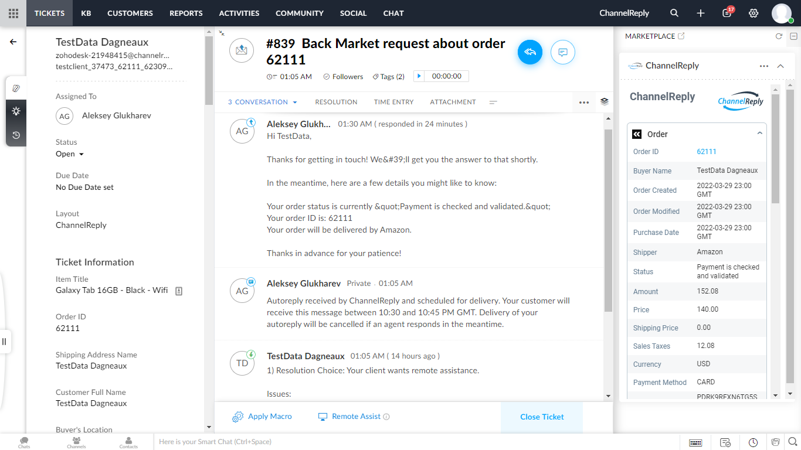Viewport: 801px width, 450px height.
Task: Click the plus add-new icon
Action: [x=701, y=13]
